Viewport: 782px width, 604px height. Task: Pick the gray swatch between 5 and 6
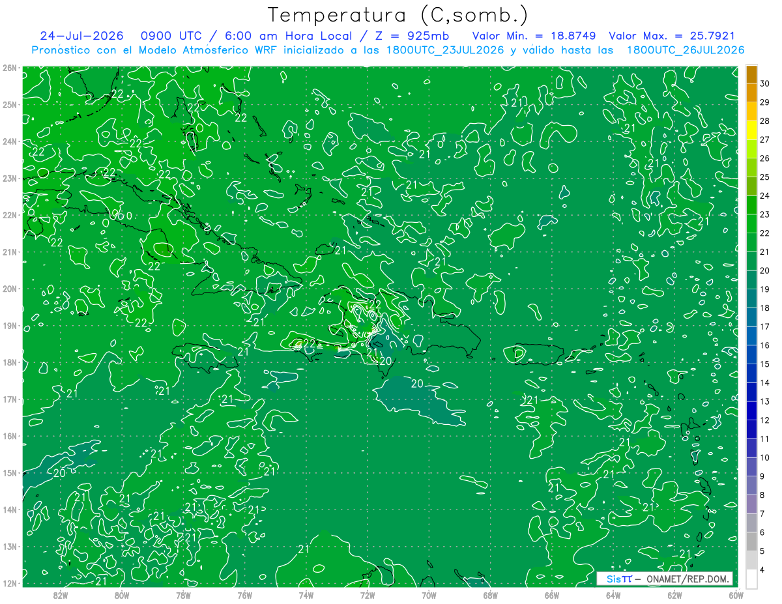point(752,542)
